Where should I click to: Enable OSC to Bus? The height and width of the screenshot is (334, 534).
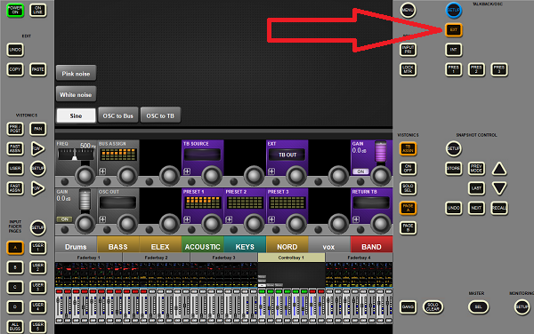coord(118,115)
